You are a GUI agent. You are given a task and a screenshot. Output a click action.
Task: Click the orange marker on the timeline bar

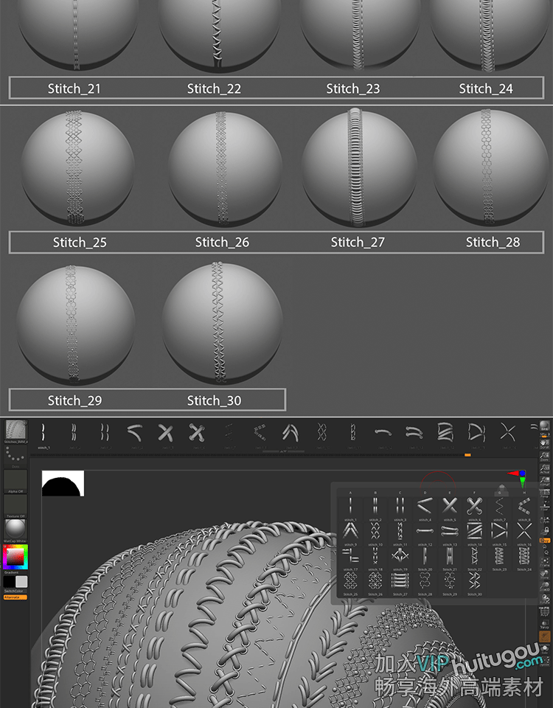click(x=467, y=455)
